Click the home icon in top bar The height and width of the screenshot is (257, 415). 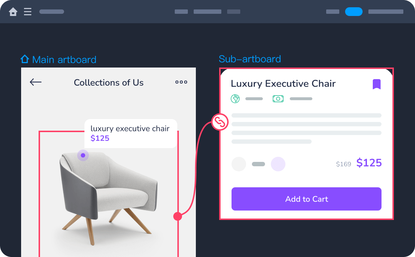tap(13, 12)
